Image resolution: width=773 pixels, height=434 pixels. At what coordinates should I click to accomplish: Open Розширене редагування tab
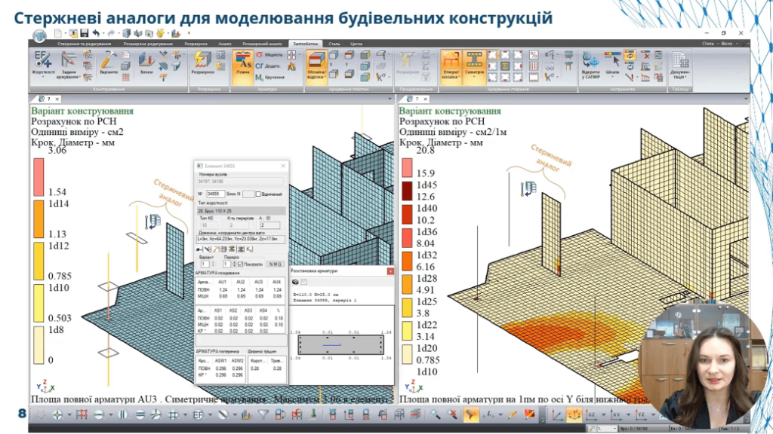[147, 44]
